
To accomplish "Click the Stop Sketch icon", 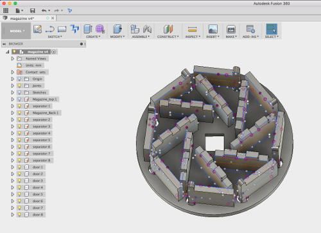I will tap(74, 29).
